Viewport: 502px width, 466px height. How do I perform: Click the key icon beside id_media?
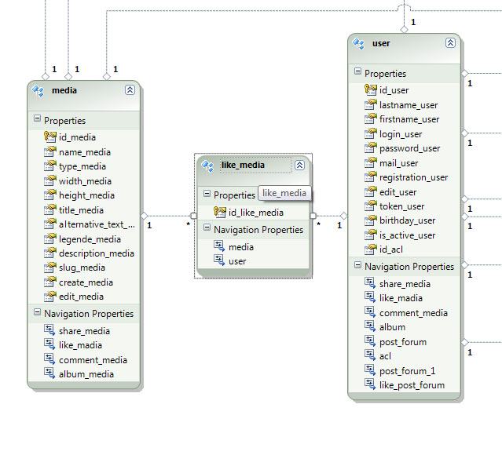pos(51,137)
